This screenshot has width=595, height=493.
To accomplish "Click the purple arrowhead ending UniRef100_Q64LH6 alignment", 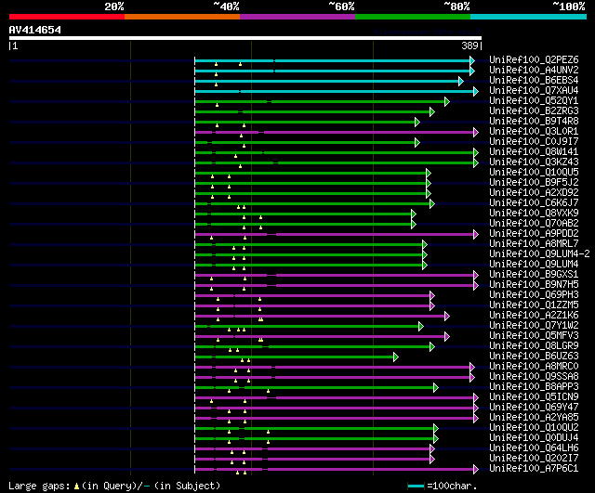I will point(432,449).
